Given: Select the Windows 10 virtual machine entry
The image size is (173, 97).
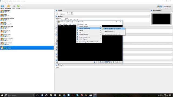Looking at the screenshot, I should click(x=27, y=27).
